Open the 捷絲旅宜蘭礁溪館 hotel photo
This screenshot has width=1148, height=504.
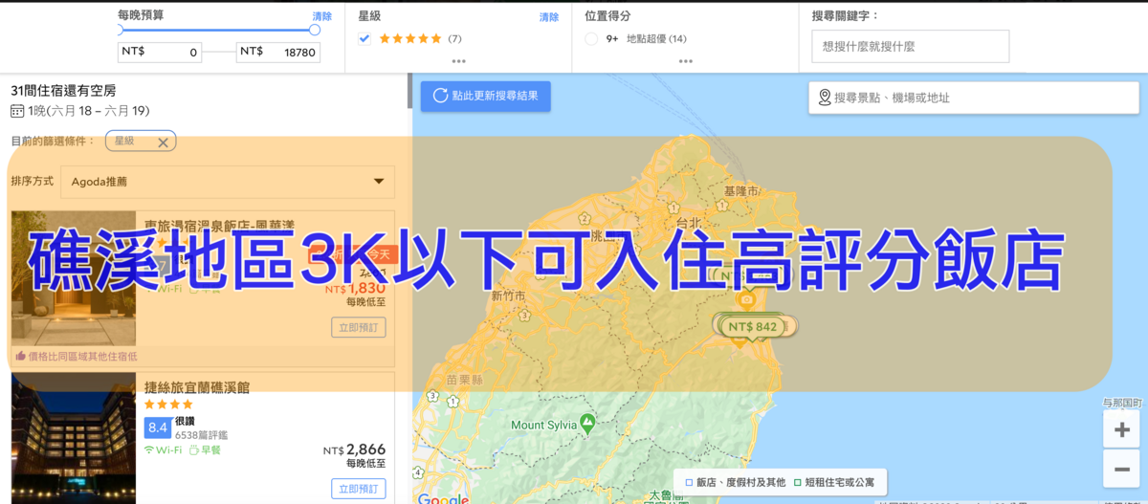[x=73, y=438]
